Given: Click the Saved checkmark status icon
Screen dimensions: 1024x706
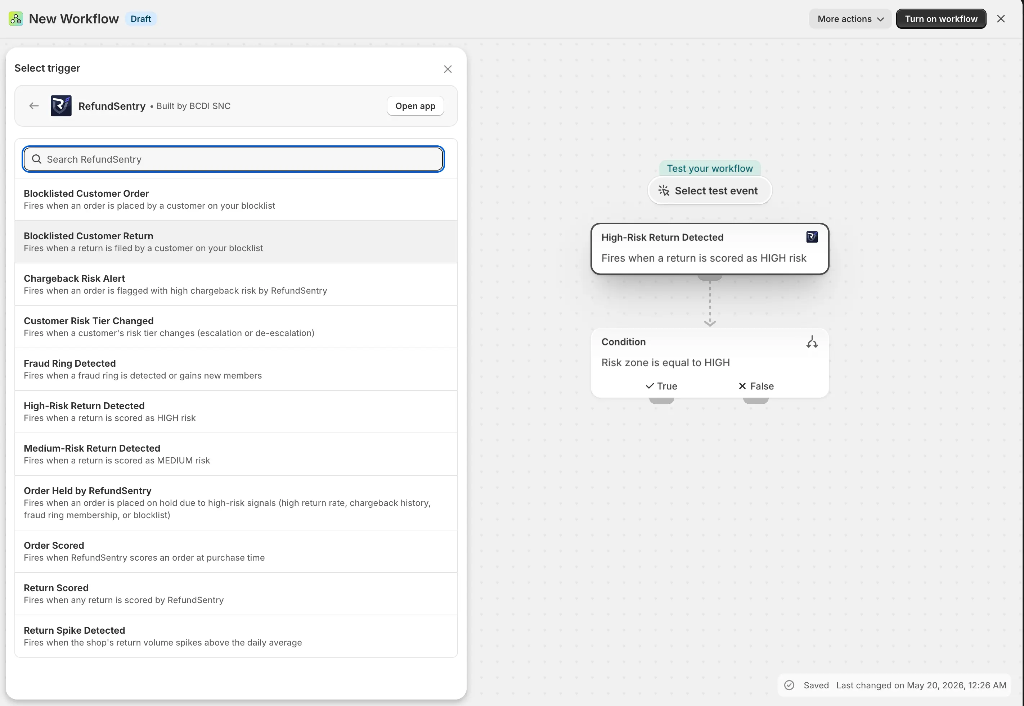Looking at the screenshot, I should tap(789, 685).
